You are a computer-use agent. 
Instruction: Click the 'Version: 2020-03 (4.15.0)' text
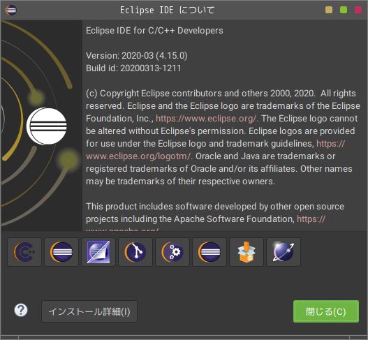pos(137,56)
